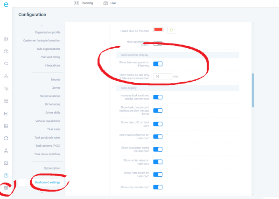This screenshot has width=279, height=199.
Task: Open Organization profile settings
Action: (48, 32)
